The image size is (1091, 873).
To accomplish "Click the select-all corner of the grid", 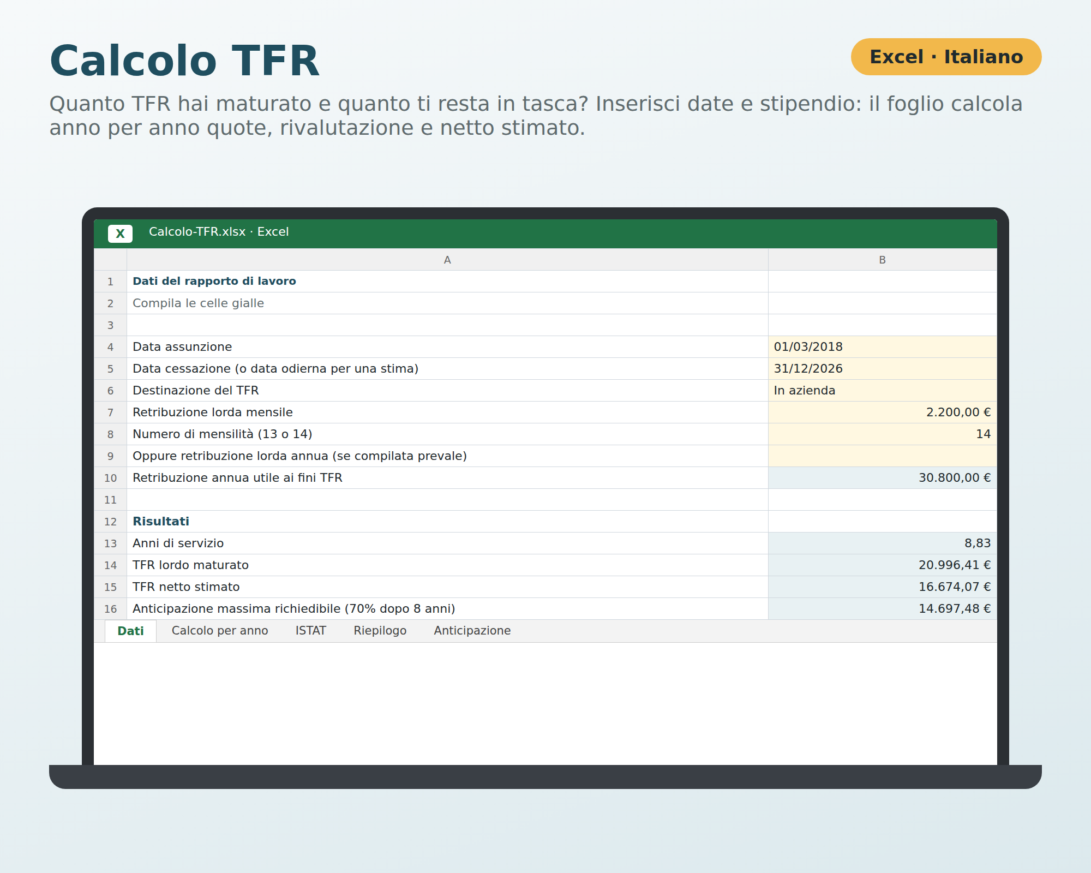I will tap(110, 260).
